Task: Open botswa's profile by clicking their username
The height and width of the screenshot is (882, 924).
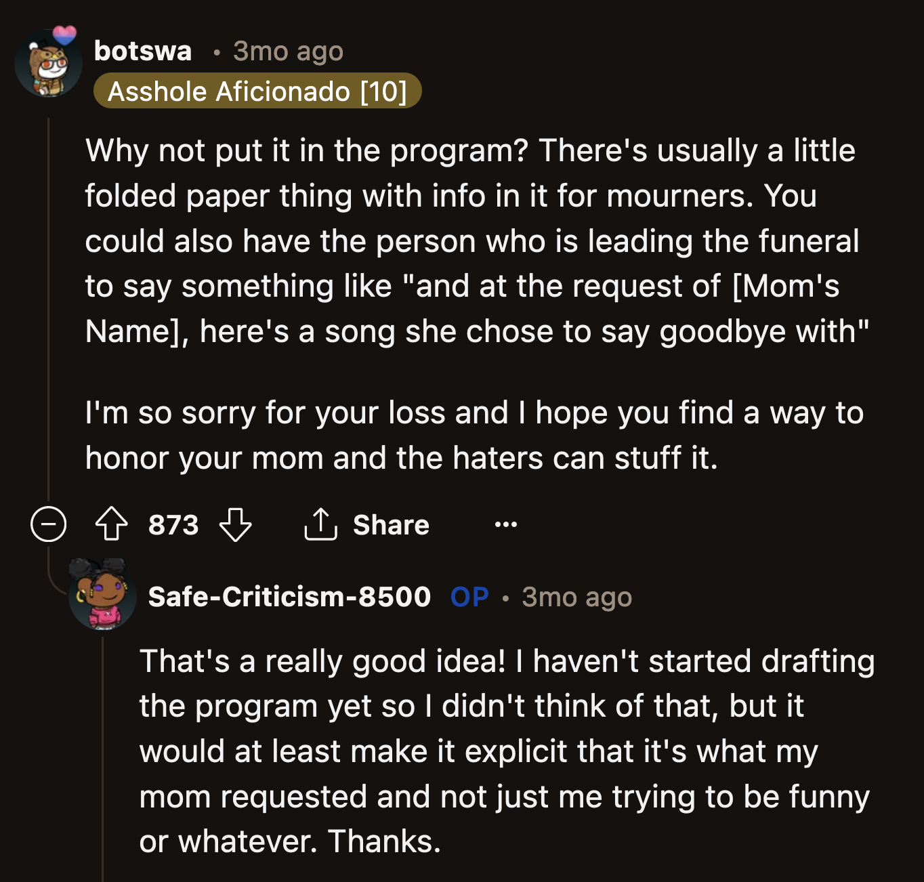Action: 142,51
